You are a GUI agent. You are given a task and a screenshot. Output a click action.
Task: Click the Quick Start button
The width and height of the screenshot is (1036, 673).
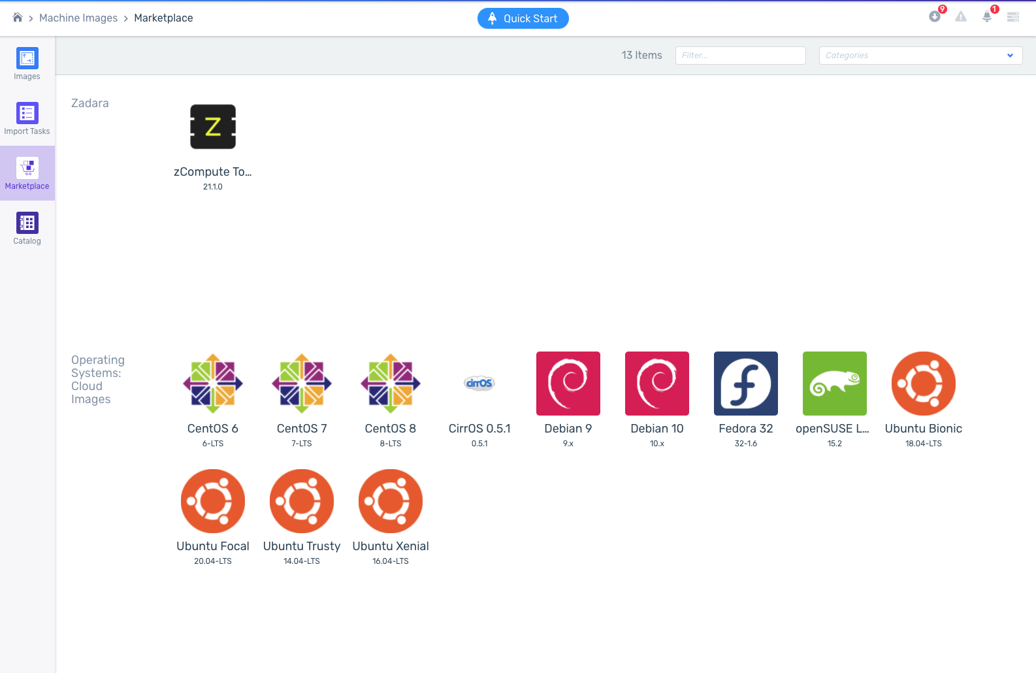(x=523, y=18)
